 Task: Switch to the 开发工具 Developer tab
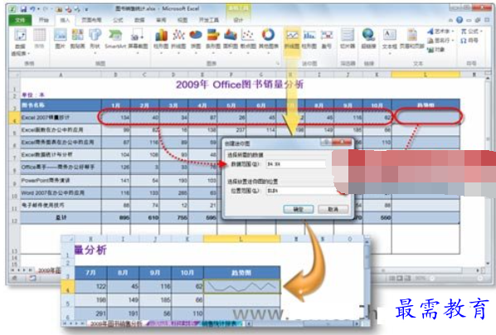point(209,20)
